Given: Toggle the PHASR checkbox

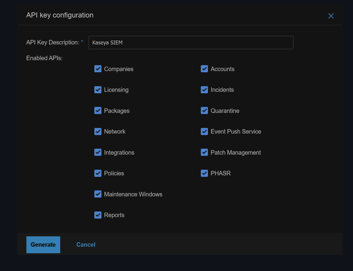Looking at the screenshot, I should (204, 173).
